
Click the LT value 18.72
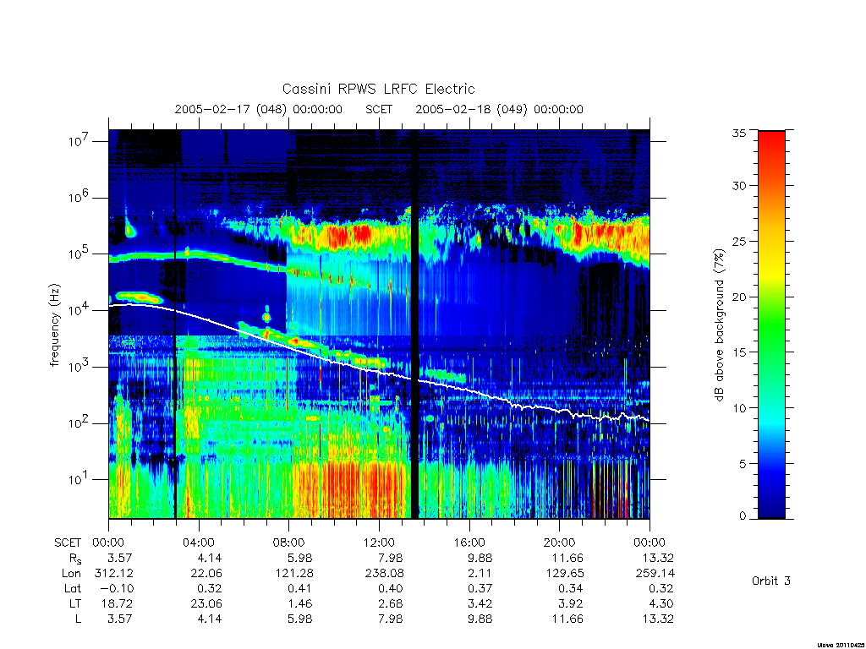pos(117,603)
